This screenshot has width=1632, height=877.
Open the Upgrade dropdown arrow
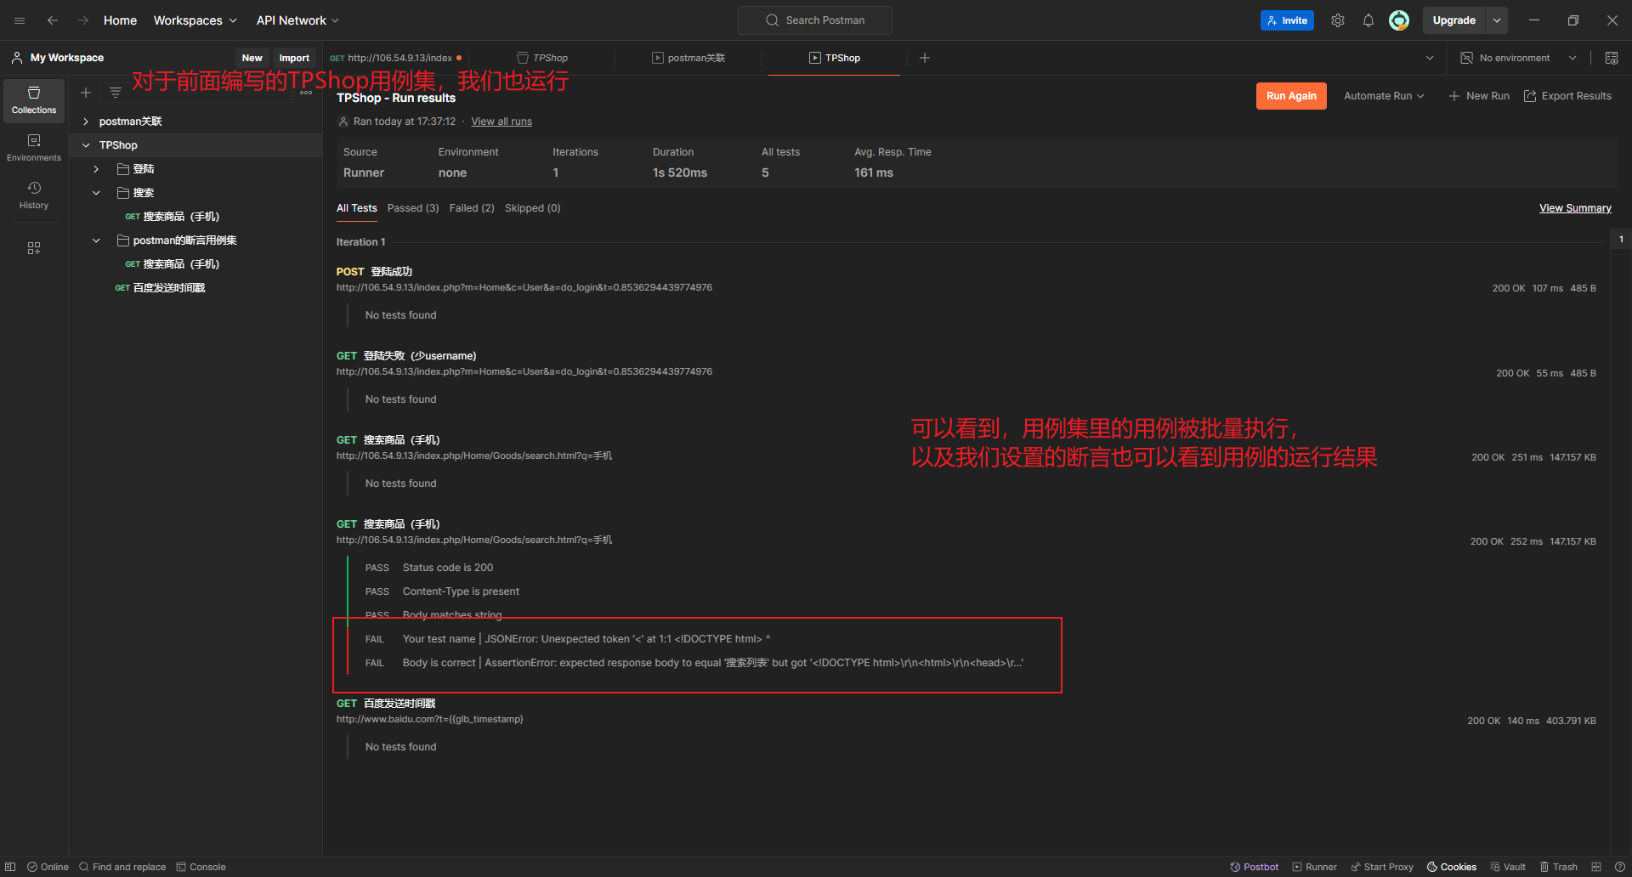click(1497, 20)
